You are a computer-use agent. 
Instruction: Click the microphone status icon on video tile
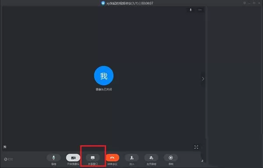point(191,10)
